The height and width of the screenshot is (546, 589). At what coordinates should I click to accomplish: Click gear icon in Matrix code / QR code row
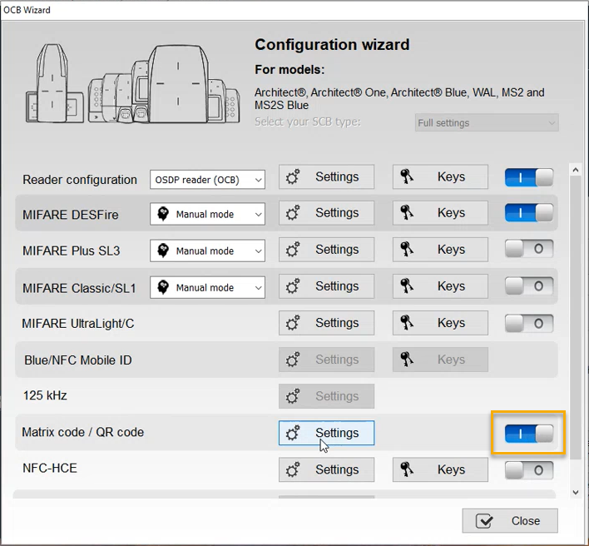point(293,433)
